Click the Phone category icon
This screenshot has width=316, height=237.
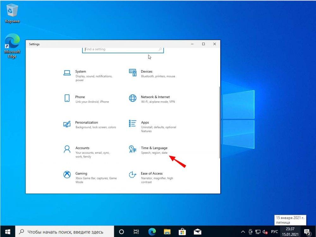tap(67, 98)
